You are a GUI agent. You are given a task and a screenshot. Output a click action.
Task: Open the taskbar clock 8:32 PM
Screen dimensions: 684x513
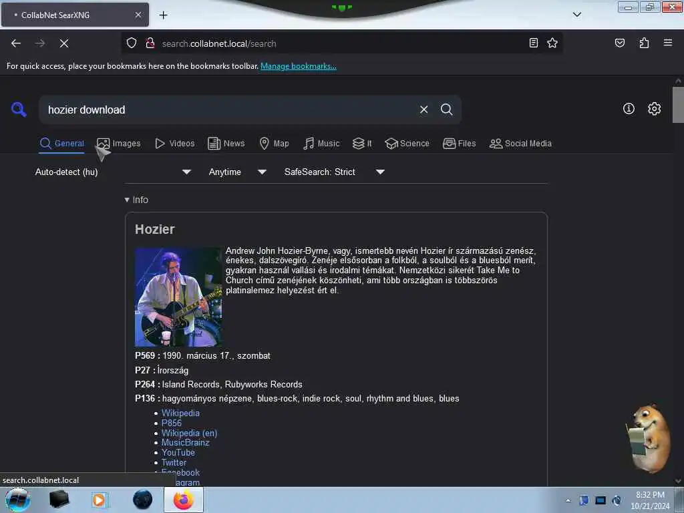[650, 500]
